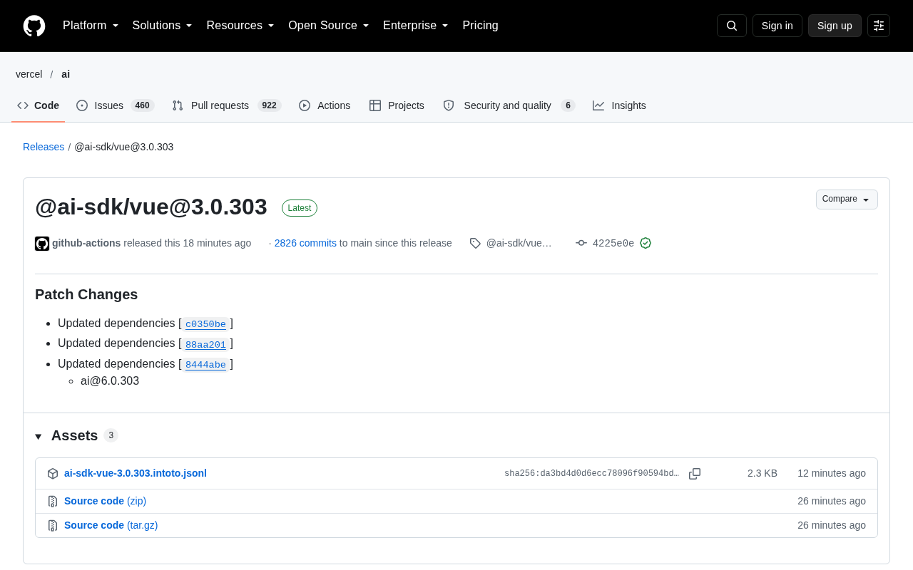Open the Open Source dropdown
913x570 pixels.
pyautogui.click(x=329, y=26)
